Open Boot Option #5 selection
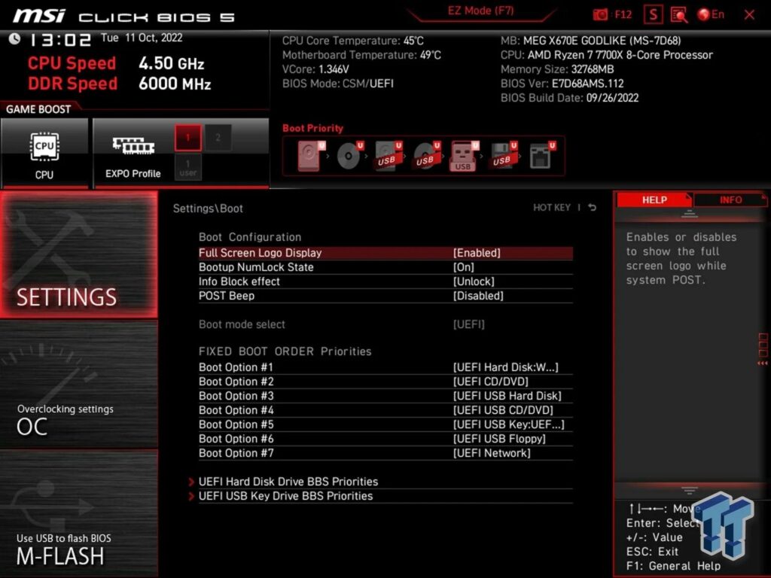The image size is (771, 578). tap(385, 424)
